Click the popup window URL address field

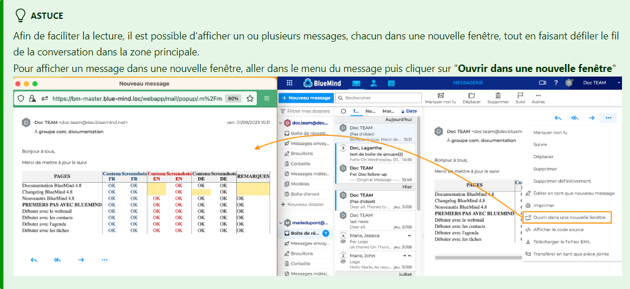tap(136, 98)
